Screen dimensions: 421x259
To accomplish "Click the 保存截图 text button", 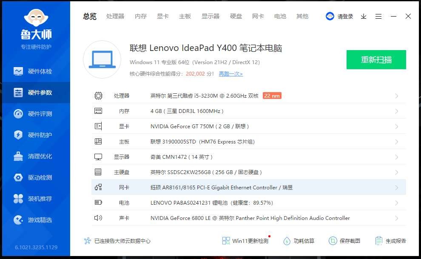I will click(350, 241).
